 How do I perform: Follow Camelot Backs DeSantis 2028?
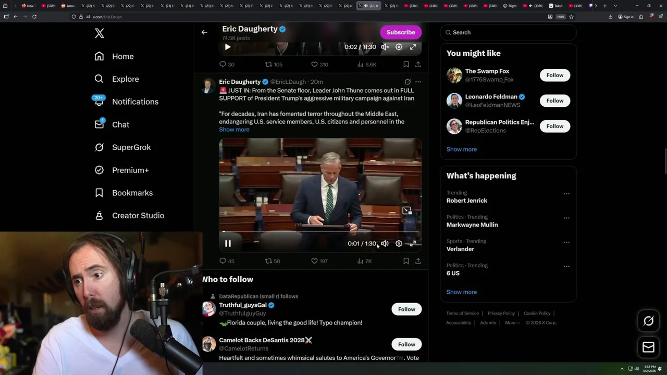coord(406,344)
